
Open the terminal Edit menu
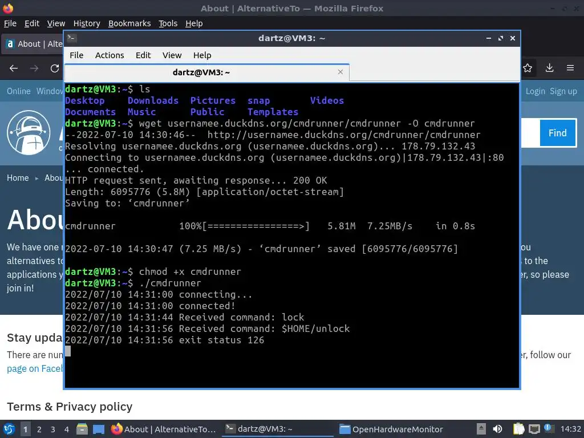pos(143,55)
